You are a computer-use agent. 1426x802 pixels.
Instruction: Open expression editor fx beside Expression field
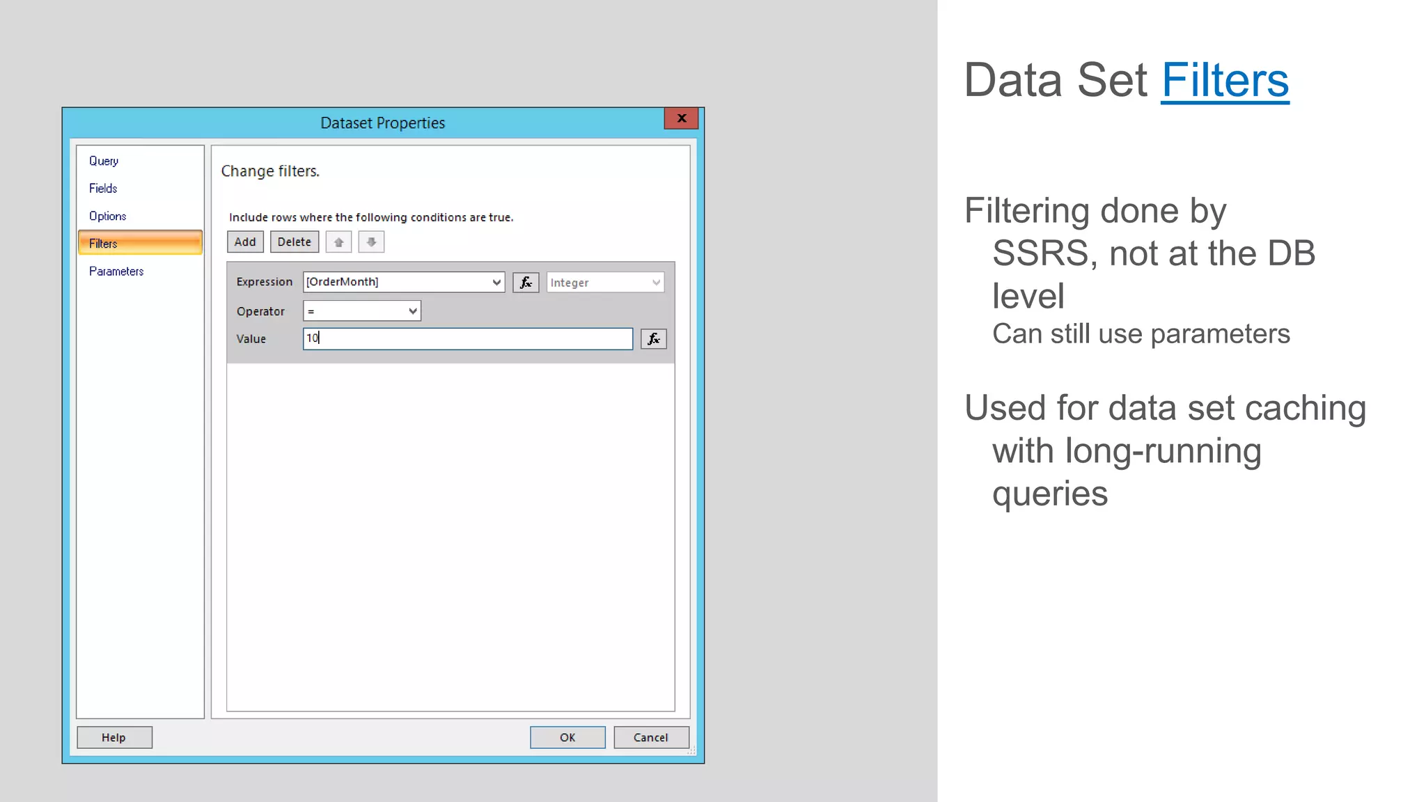tap(526, 283)
